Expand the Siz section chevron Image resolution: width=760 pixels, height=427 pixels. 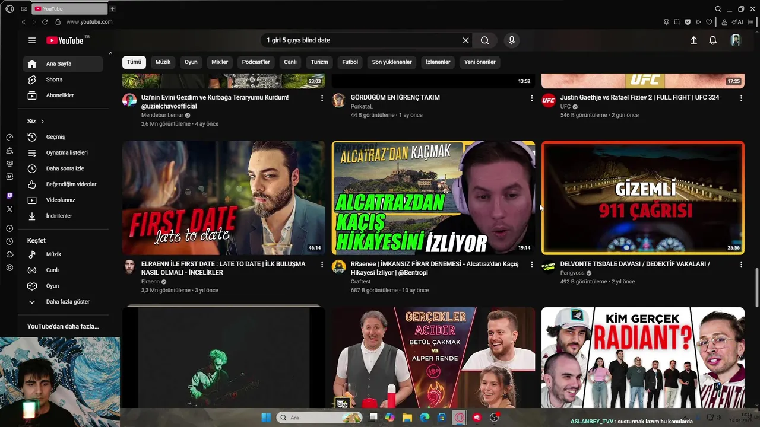coord(42,122)
